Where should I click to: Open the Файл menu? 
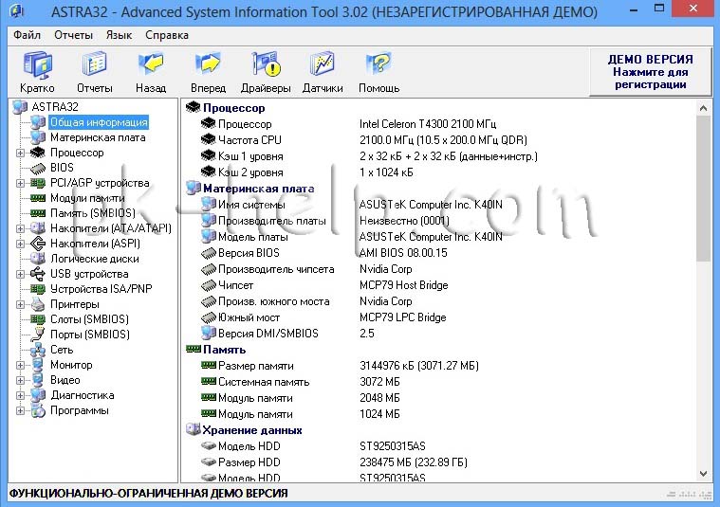[27, 35]
